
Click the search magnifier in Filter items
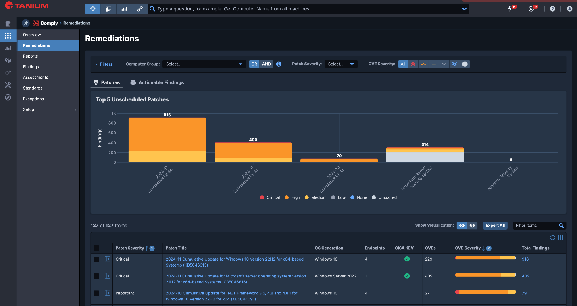pyautogui.click(x=561, y=226)
